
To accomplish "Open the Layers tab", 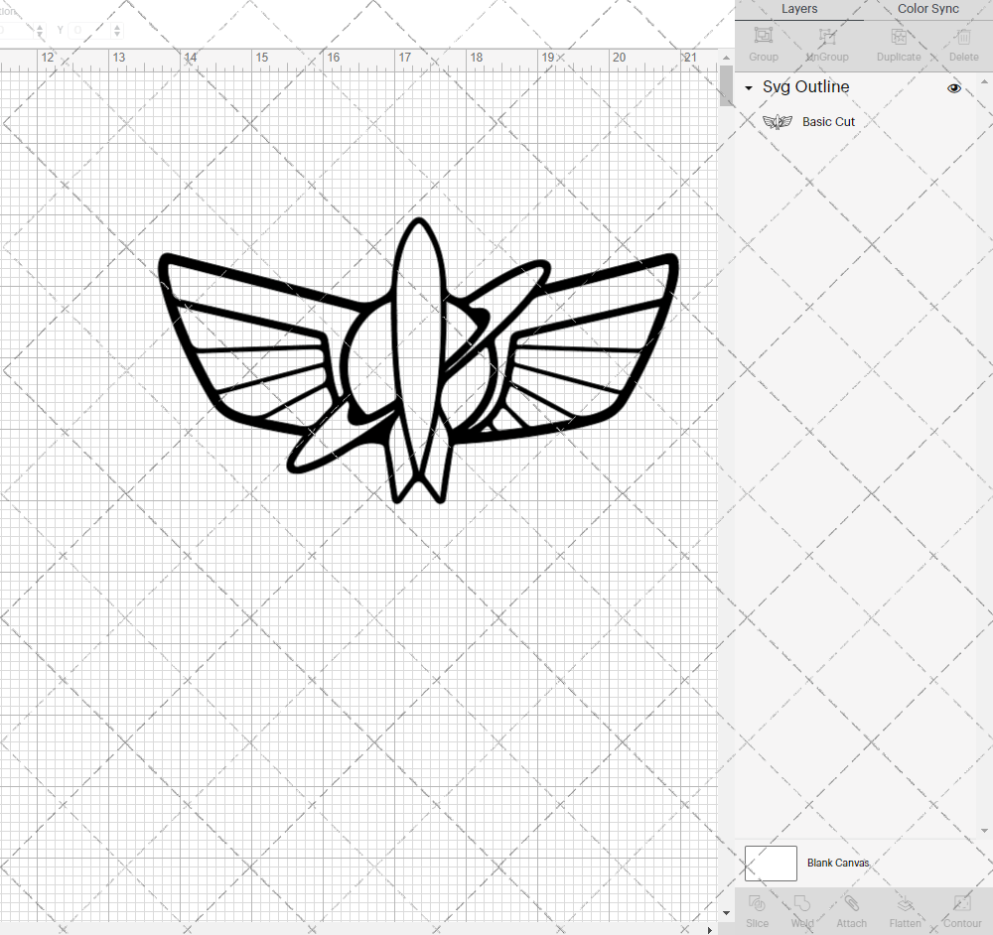I will 798,9.
